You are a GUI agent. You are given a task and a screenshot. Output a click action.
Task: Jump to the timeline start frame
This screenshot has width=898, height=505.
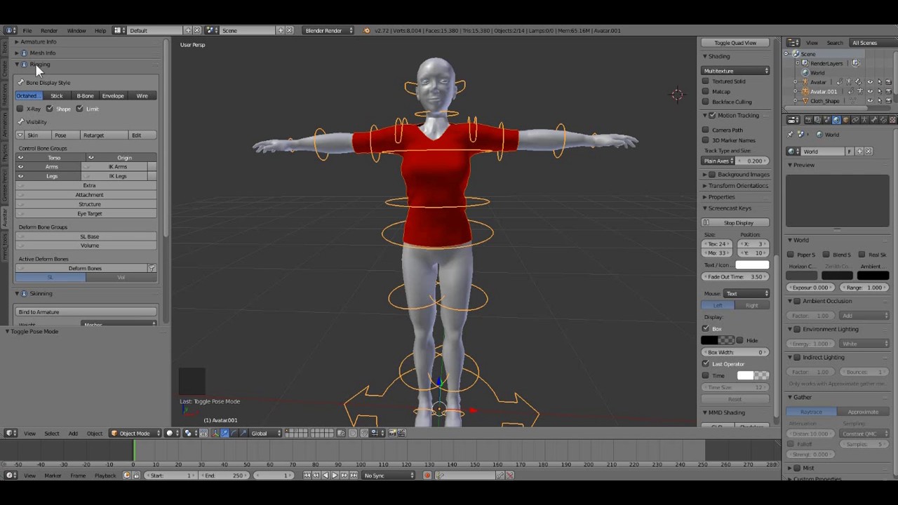click(307, 476)
